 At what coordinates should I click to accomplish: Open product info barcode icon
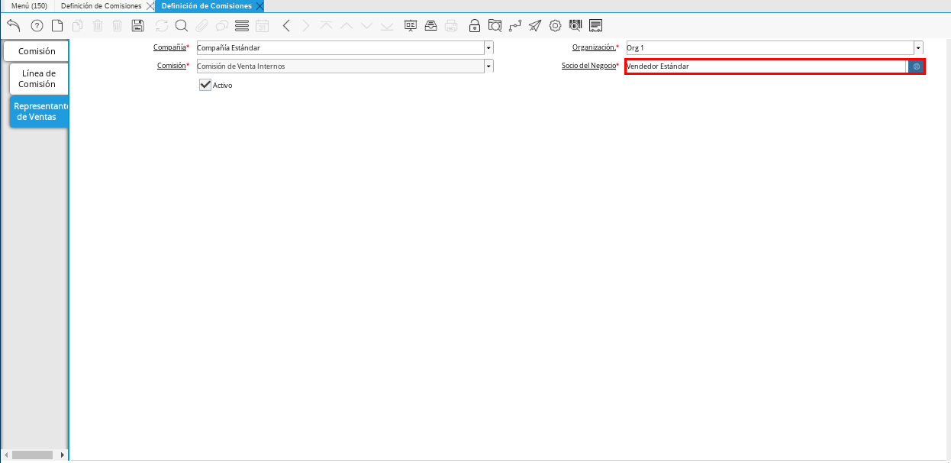[x=575, y=25]
